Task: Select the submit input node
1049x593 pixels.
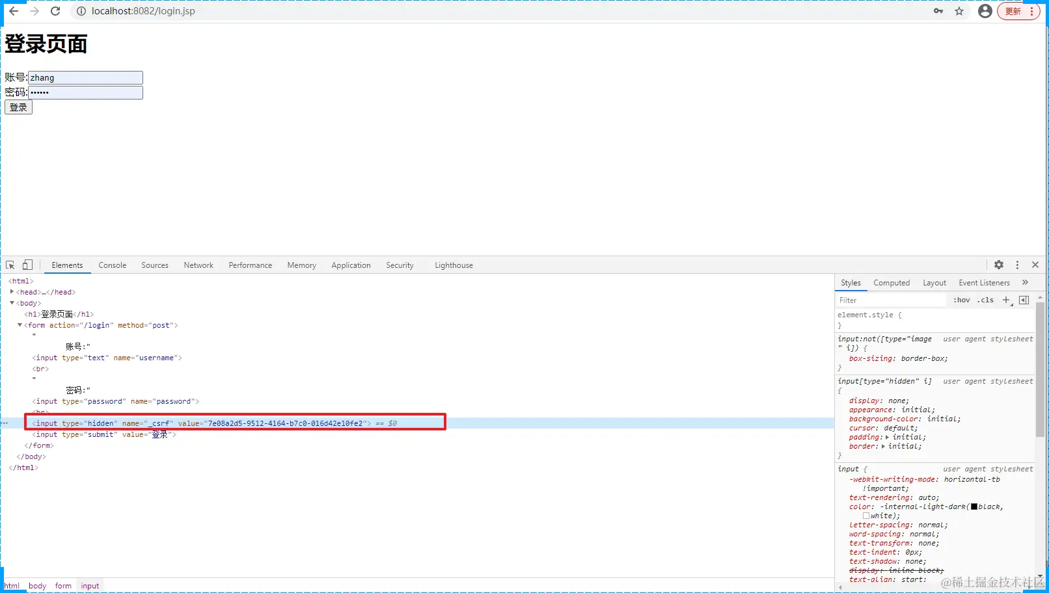Action: (104, 434)
